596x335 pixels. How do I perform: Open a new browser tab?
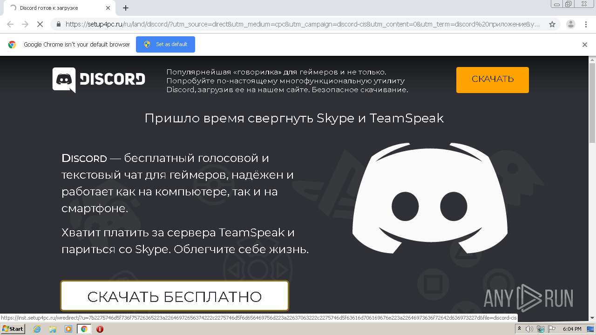(126, 8)
